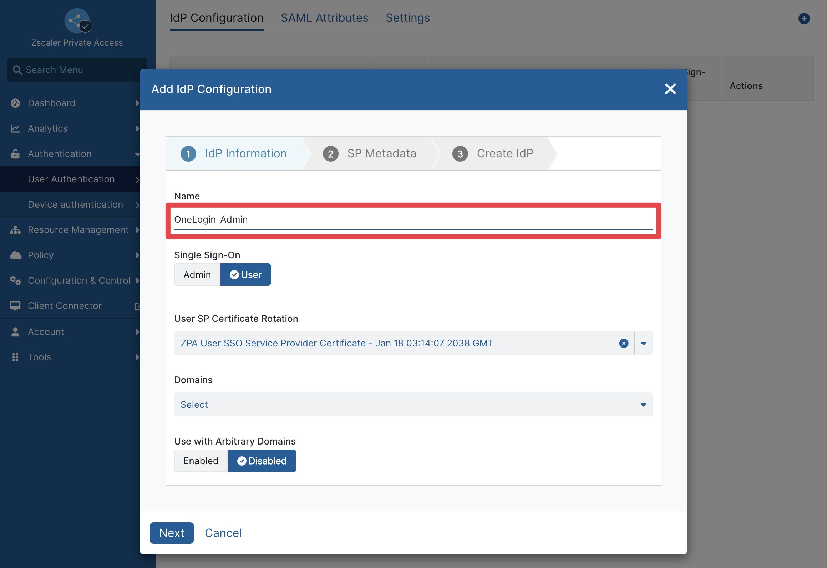Click the Resource Management hierarchy icon
Screen dimensions: 827x568
(15, 230)
